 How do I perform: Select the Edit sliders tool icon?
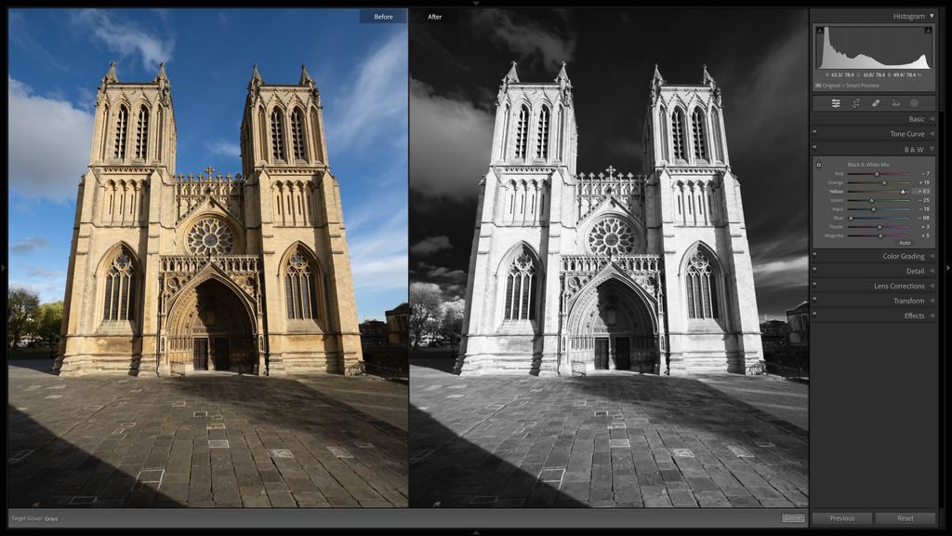point(836,102)
